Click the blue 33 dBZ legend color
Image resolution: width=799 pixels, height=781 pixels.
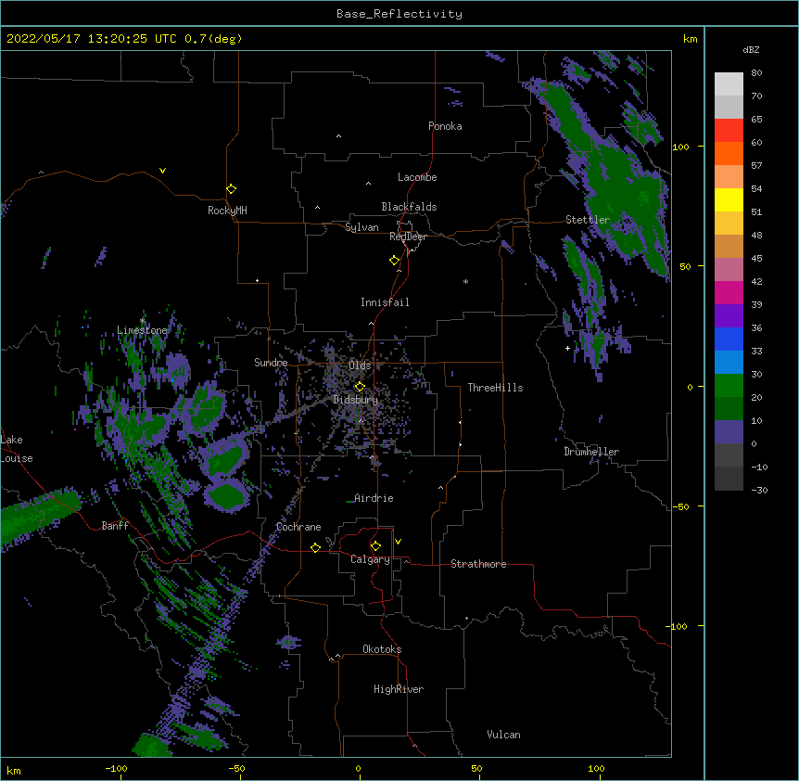coord(729,339)
